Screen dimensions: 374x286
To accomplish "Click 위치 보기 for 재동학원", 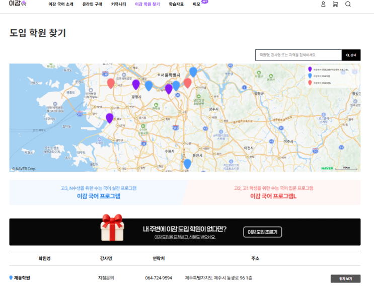I will point(346,278).
